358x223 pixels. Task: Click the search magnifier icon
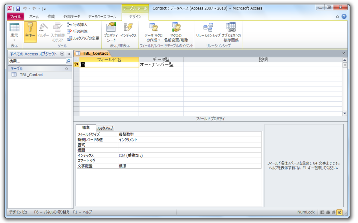[x=68, y=61]
